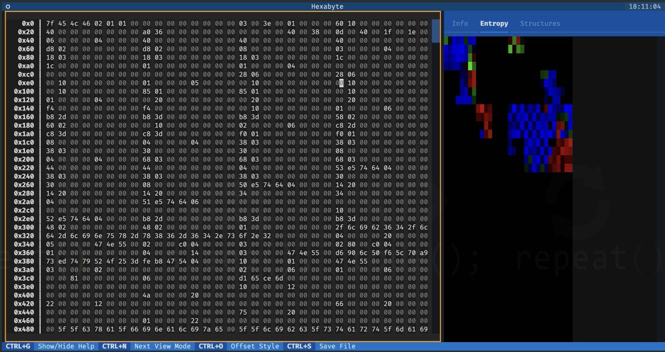Viewport: 665px width, 352px height.
Task: Click offset label 0x100
Action: pyautogui.click(x=24, y=91)
